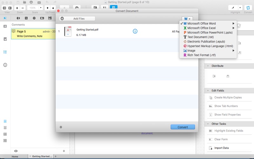The width and height of the screenshot is (254, 159).
Task: Click distribute vertically icon
Action: [x=228, y=76]
